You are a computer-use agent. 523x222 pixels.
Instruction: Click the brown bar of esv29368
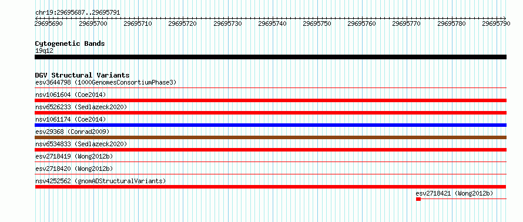click(x=270, y=137)
